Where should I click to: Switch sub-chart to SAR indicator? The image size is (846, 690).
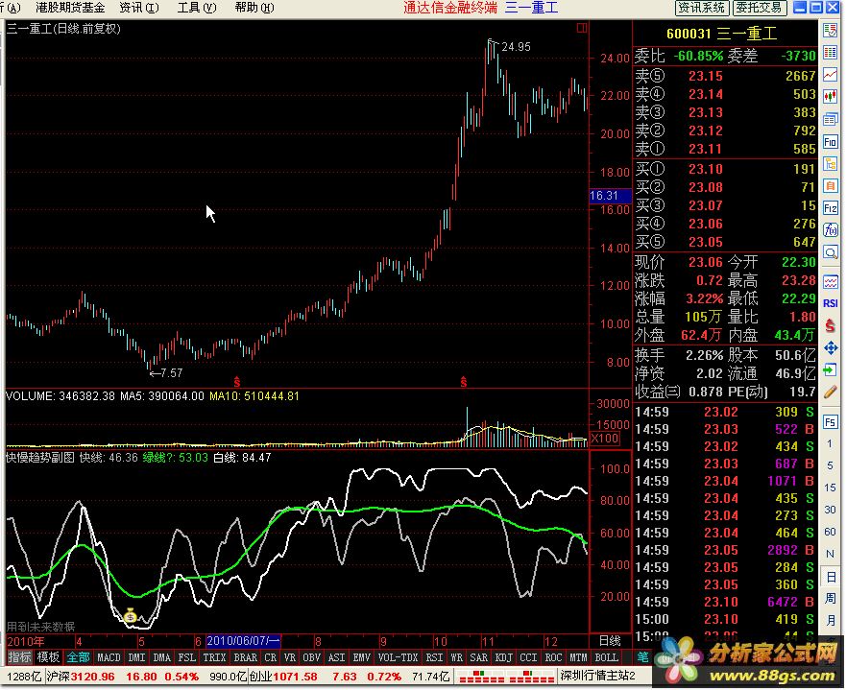click(478, 657)
